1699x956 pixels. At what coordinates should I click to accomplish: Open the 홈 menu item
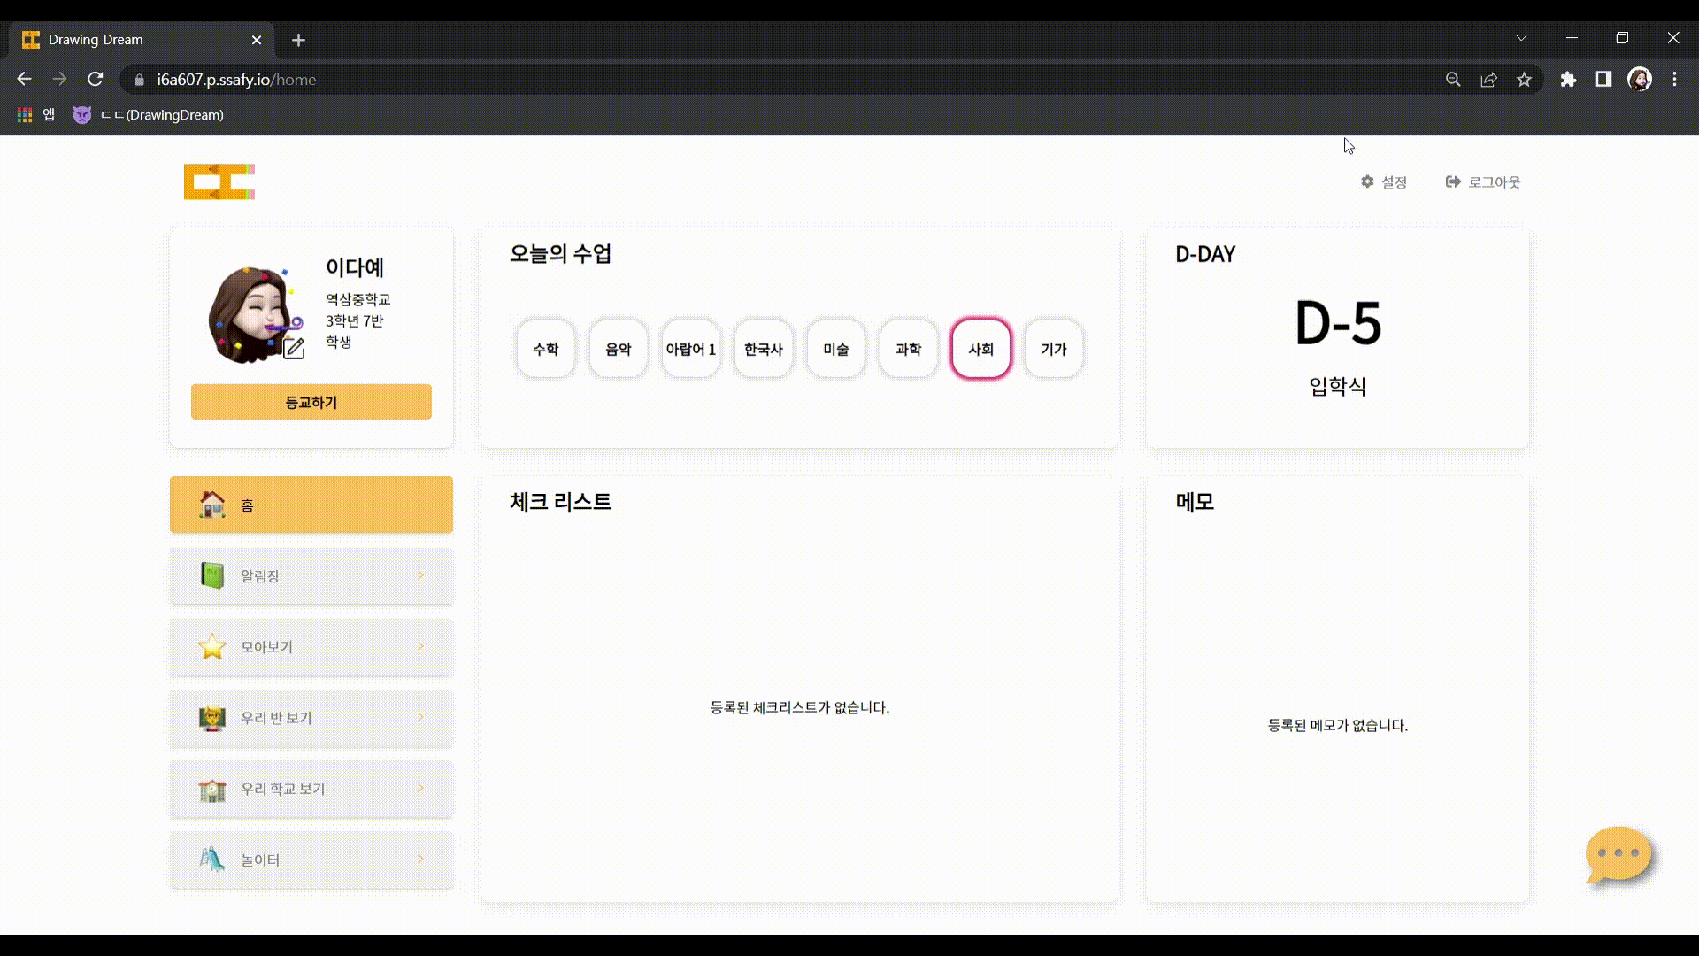tap(311, 505)
